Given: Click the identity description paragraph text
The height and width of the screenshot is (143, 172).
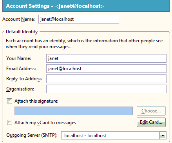Looking at the screenshot, I should click(84, 44).
